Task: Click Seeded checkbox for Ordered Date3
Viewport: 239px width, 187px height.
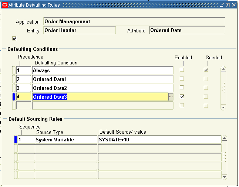Action: [206, 96]
